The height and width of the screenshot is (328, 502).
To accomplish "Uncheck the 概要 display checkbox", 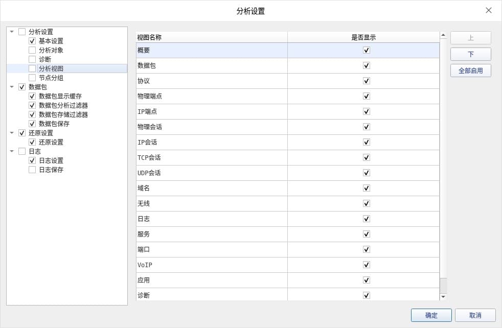I will coord(366,50).
